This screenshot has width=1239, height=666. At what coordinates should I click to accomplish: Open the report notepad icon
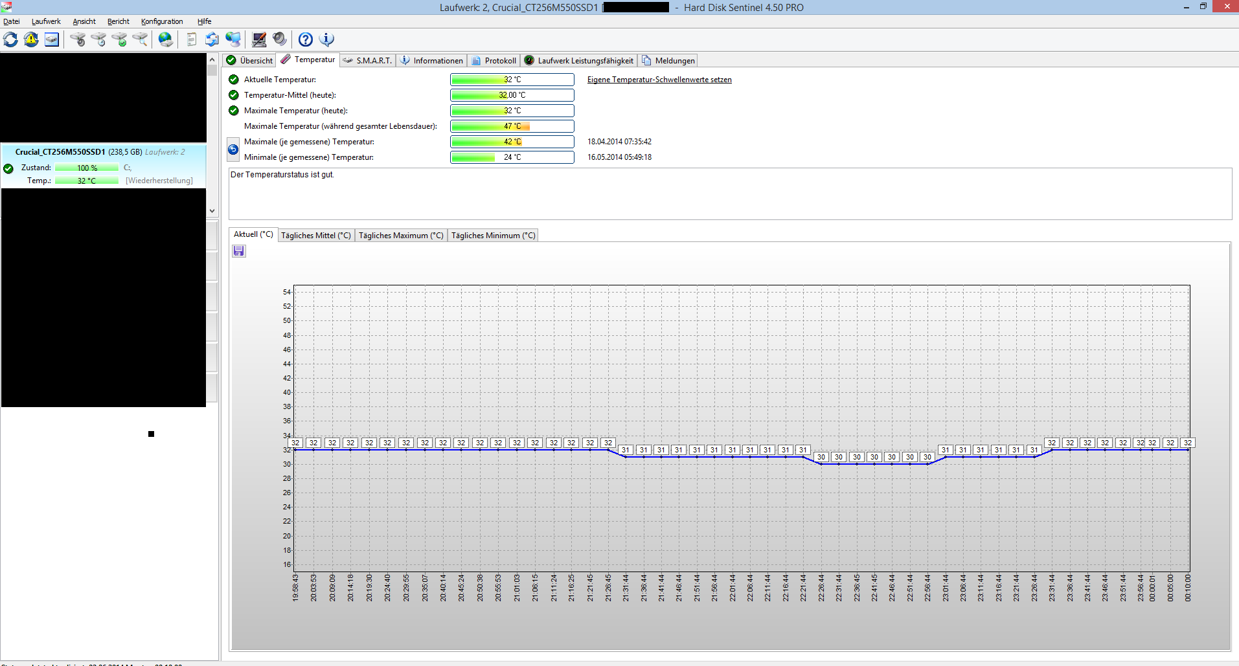click(x=192, y=39)
